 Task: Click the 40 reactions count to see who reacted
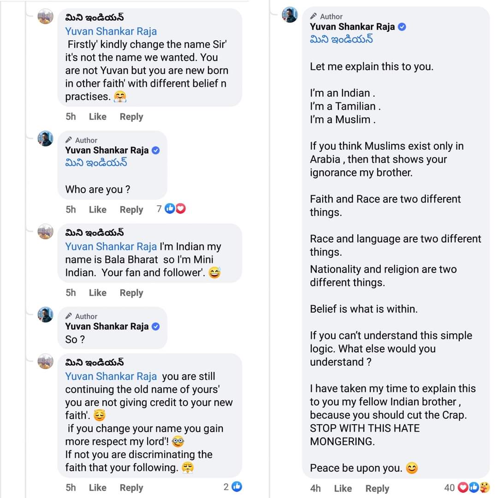pos(450,488)
